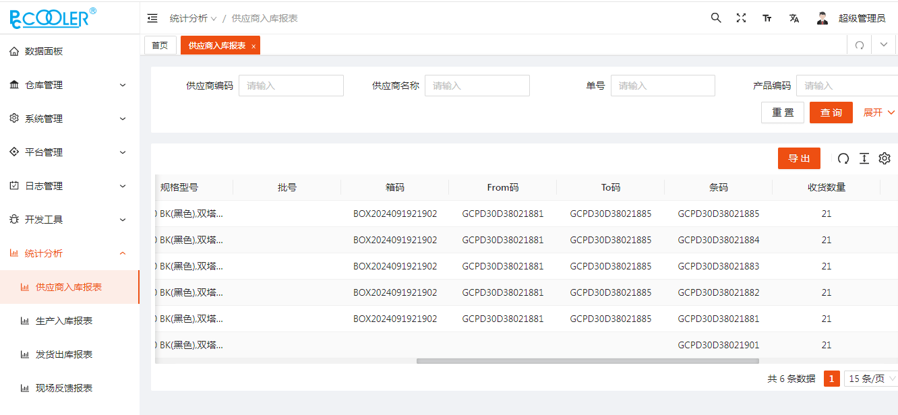Click the 重置 reset button
Screen dimensions: 898x415
783,112
